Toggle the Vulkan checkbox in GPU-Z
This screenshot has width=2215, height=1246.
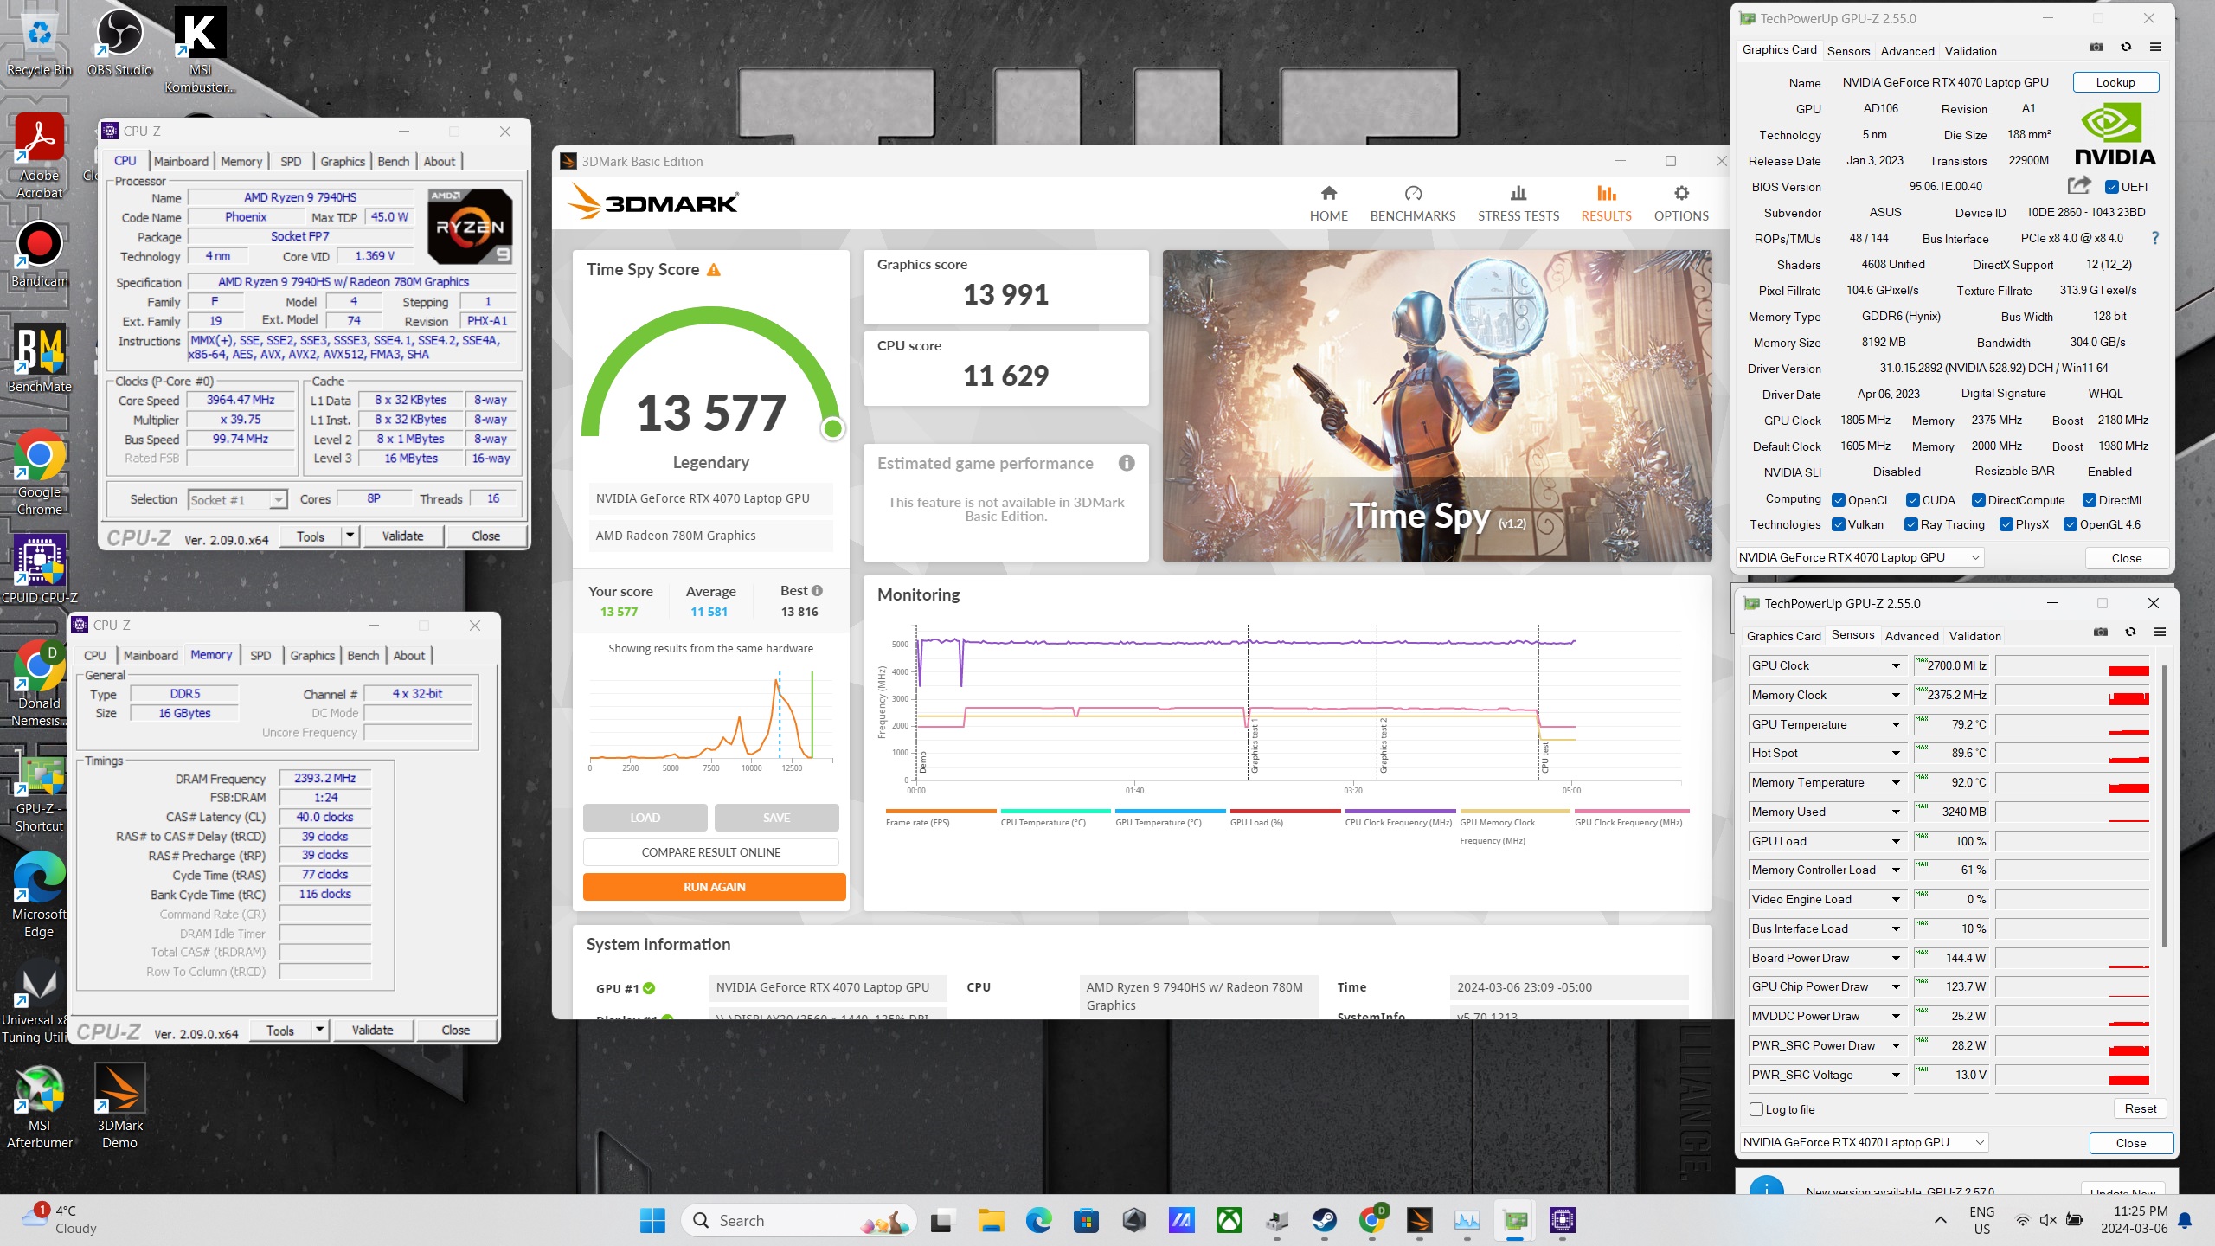point(1839,524)
